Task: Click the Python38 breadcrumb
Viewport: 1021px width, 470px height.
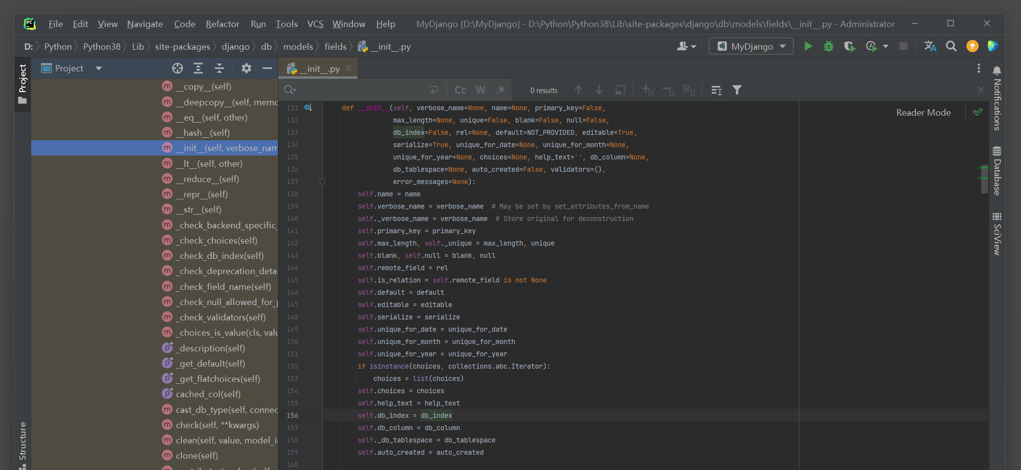Action: [101, 47]
